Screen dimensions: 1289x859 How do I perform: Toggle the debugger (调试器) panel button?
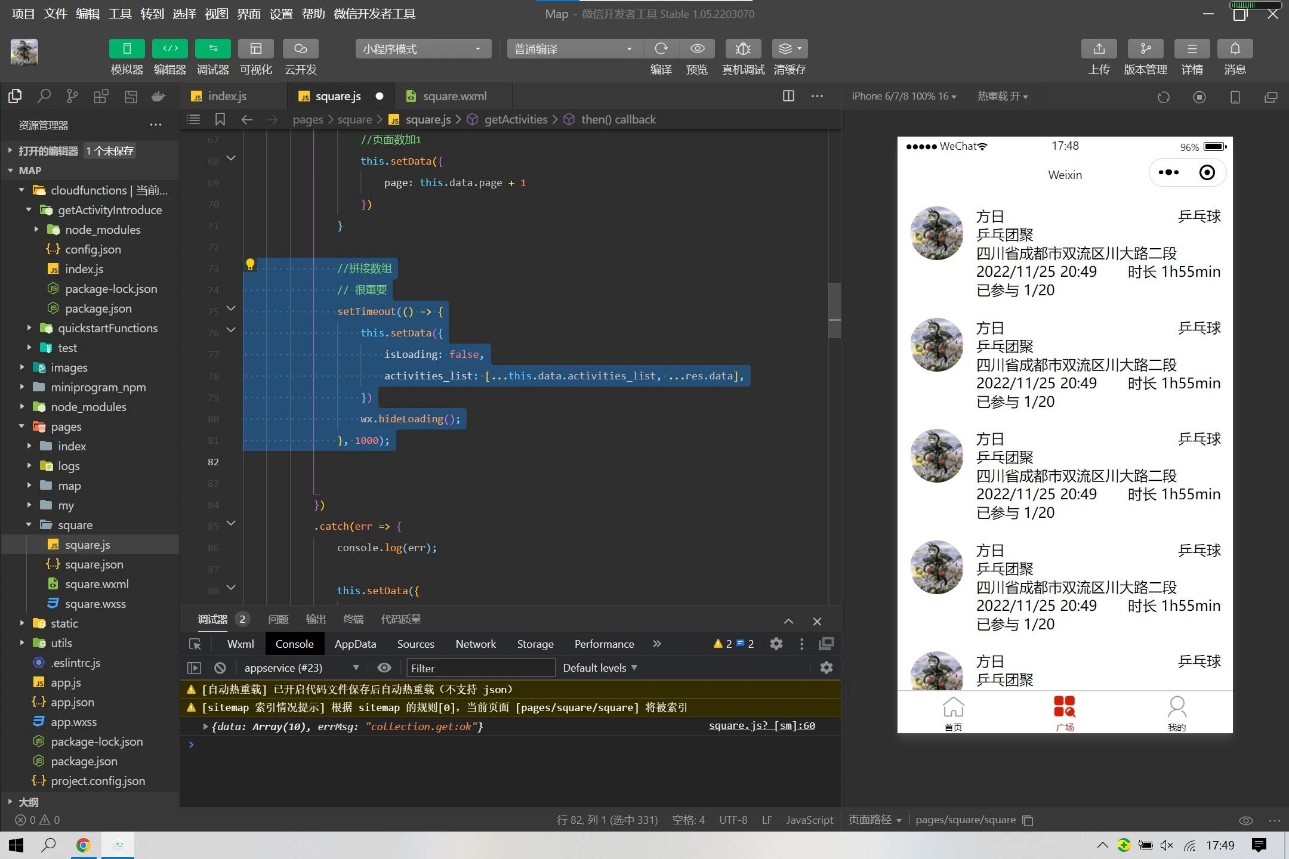tap(212, 49)
